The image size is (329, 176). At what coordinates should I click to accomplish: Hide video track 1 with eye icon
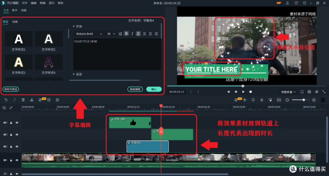tap(17, 160)
